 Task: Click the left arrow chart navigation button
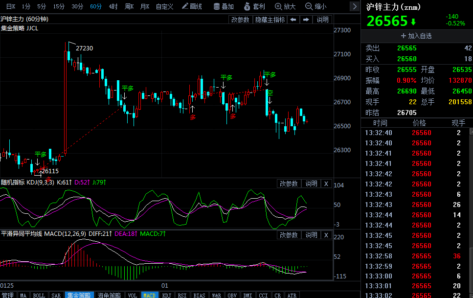tap(293, 20)
